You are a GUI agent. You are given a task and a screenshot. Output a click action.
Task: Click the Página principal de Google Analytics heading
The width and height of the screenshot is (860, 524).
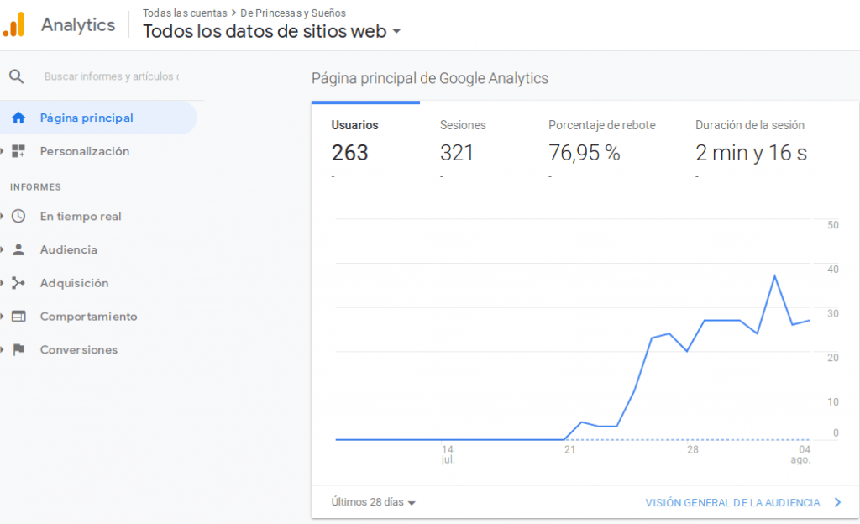(x=429, y=78)
